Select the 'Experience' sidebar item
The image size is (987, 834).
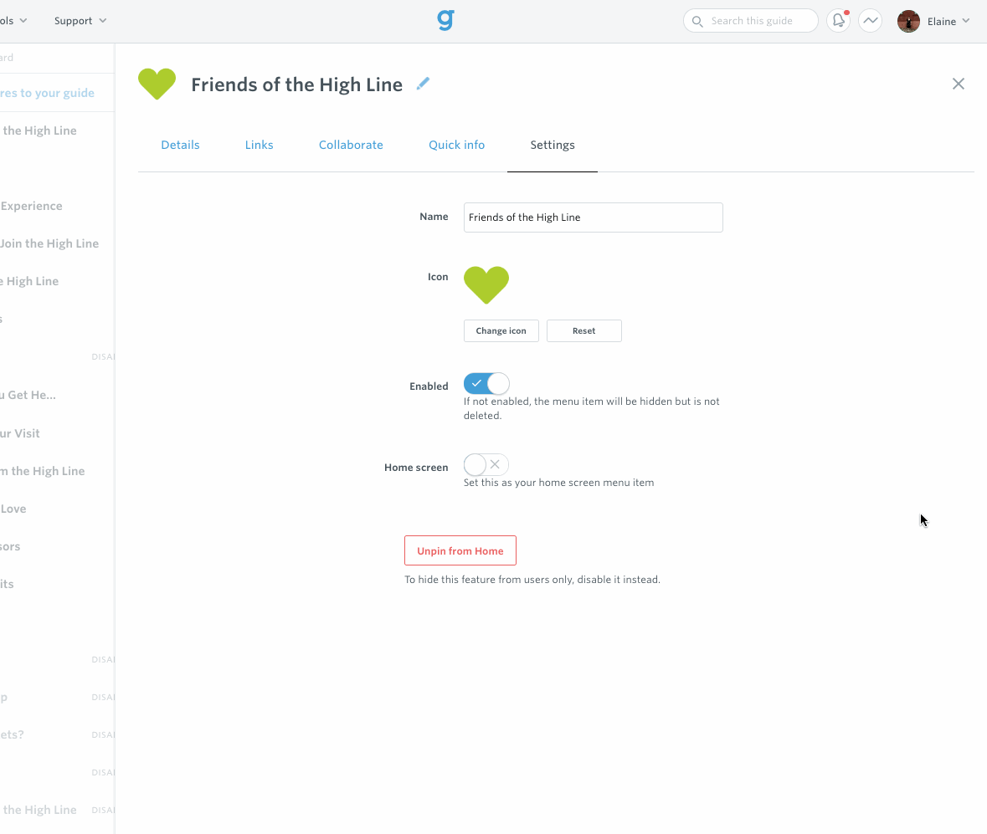tap(32, 206)
